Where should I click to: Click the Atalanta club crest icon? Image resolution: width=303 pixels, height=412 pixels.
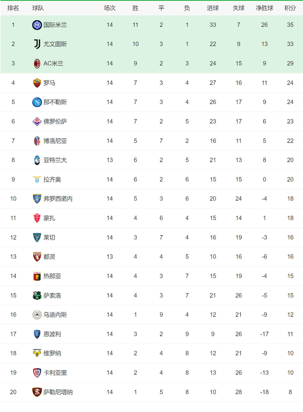pyautogui.click(x=37, y=160)
